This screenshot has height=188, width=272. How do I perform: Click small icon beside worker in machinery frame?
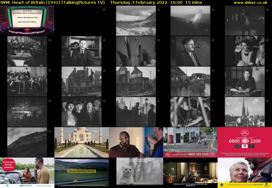pos(213,101)
